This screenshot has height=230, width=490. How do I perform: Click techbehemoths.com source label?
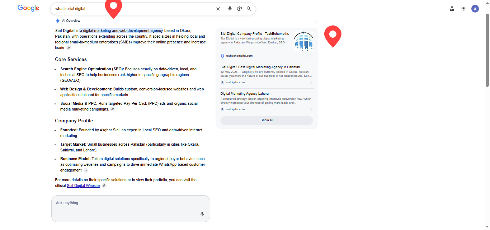[239, 56]
